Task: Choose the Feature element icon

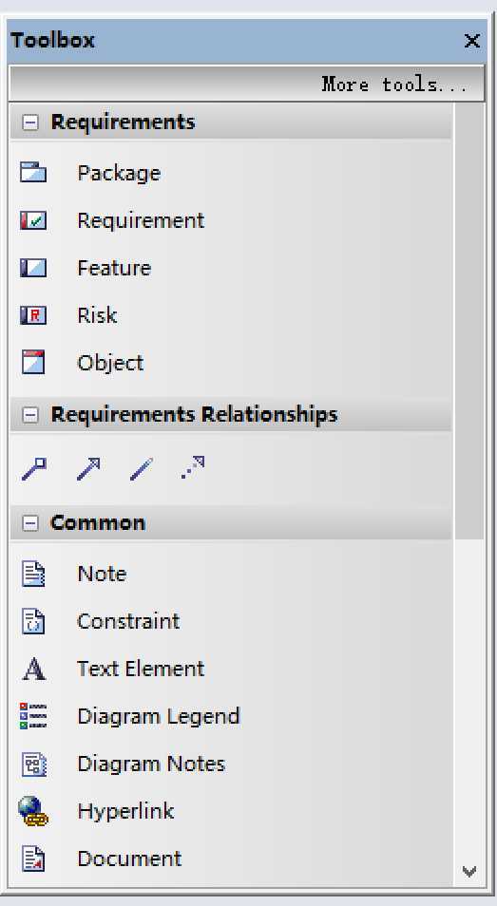Action: pyautogui.click(x=33, y=268)
